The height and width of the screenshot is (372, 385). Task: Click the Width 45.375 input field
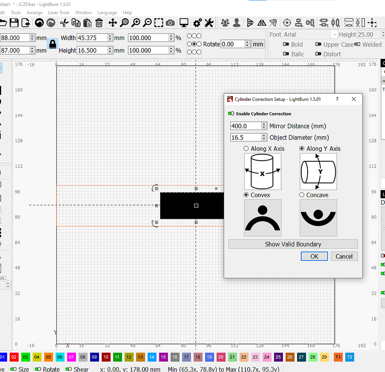click(x=93, y=38)
